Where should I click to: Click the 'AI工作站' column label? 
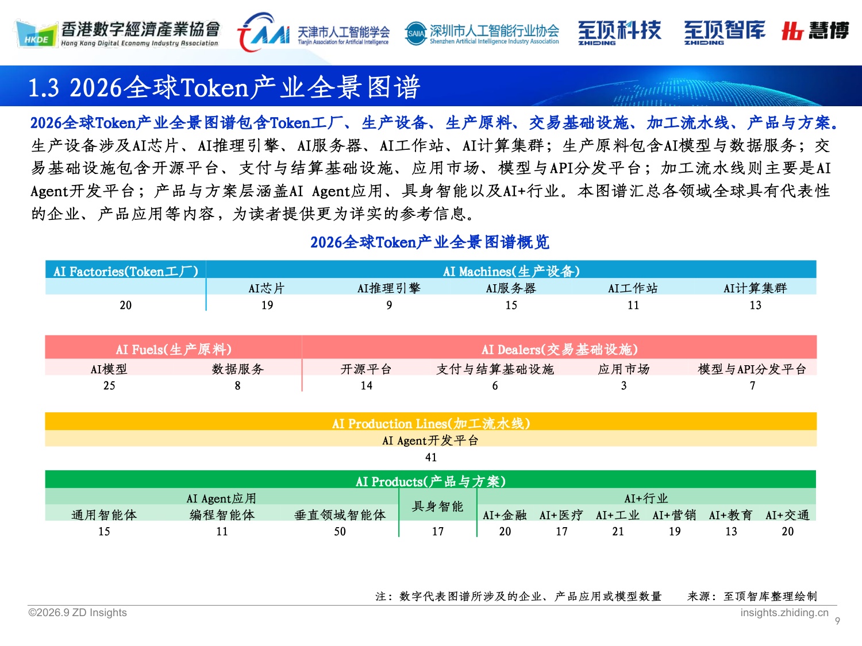click(633, 288)
